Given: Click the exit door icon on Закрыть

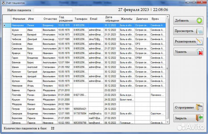Looking at the screenshot, I should point(199,118).
